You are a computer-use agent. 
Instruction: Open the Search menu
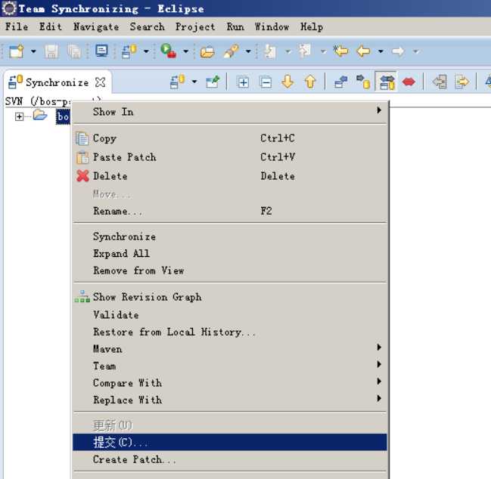click(x=148, y=26)
